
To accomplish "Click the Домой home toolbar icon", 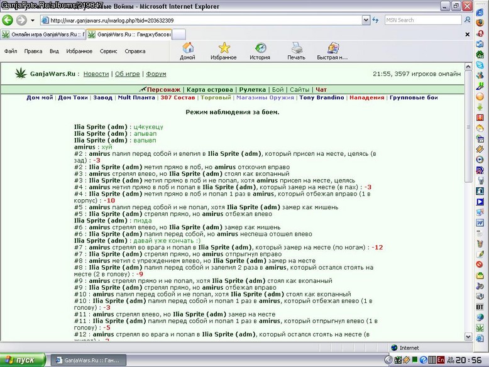I will (x=187, y=51).
